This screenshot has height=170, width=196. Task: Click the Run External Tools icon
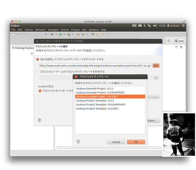click(69, 34)
